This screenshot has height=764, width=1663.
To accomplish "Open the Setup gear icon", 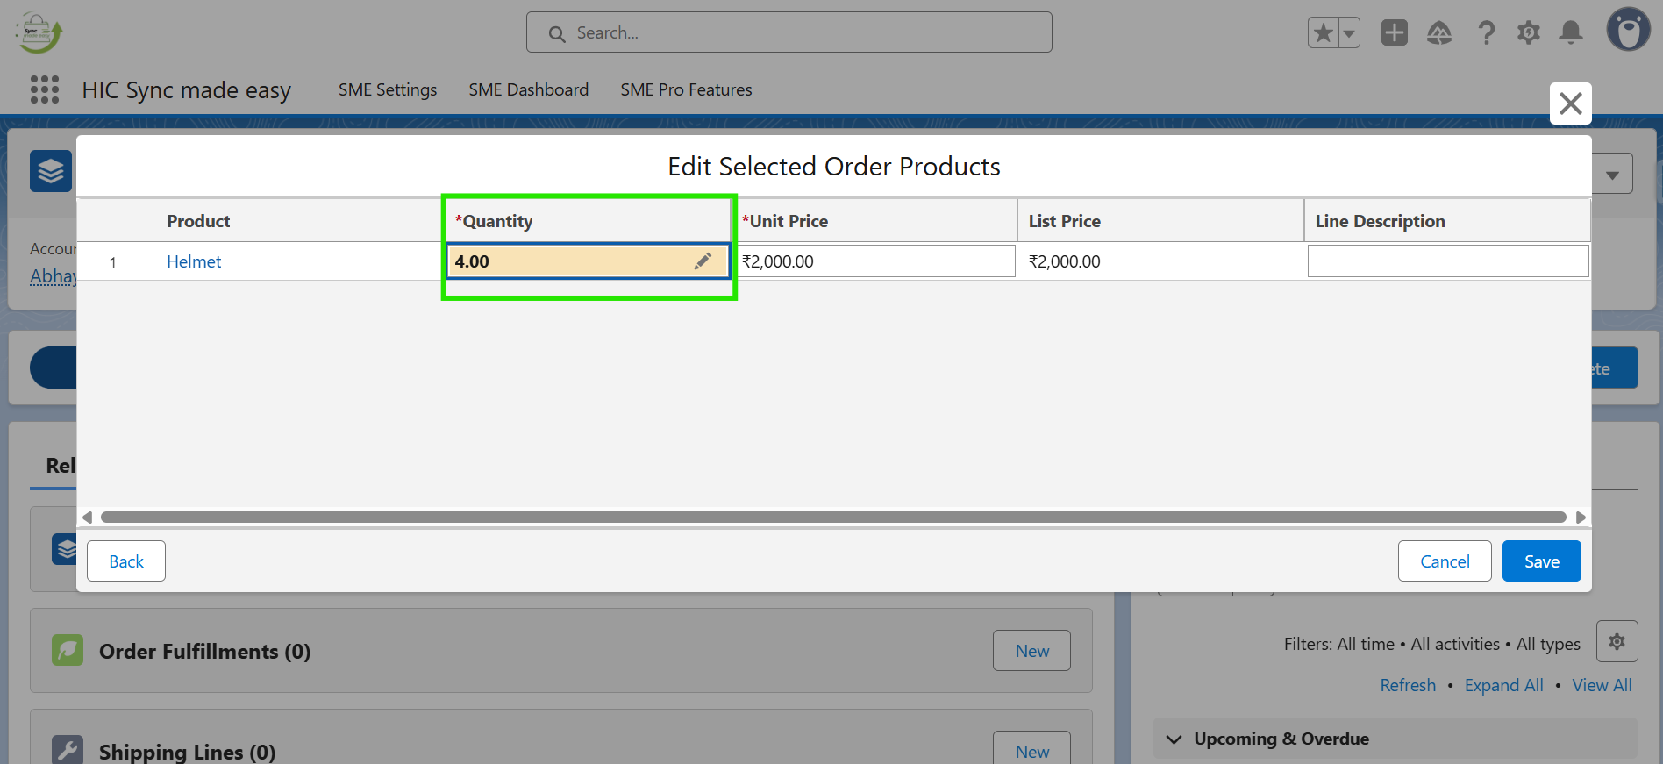I will tap(1529, 33).
